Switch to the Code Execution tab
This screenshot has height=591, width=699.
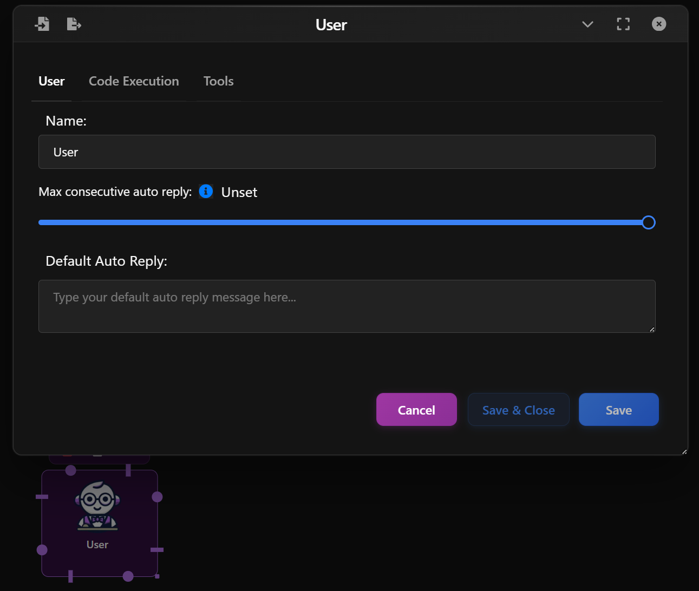point(133,81)
